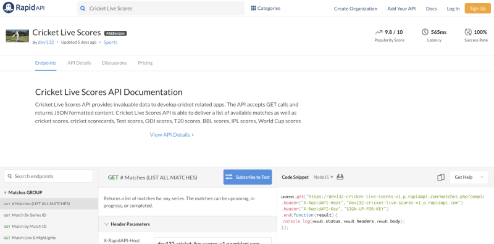This screenshot has height=244, width=494.
Task: Open the dev132 author profile link
Action: pyautogui.click(x=46, y=42)
